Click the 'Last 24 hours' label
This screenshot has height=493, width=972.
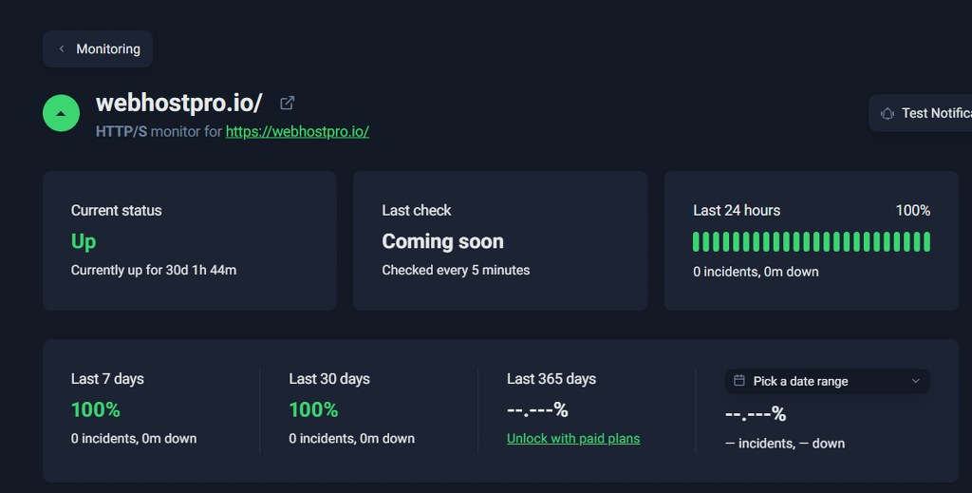[737, 211]
